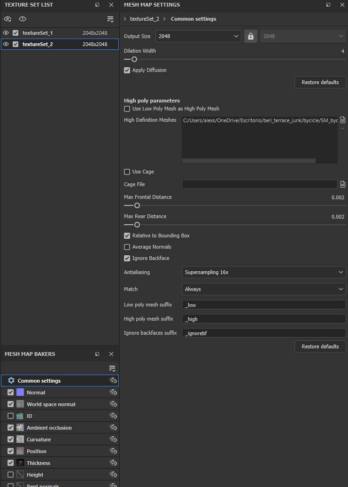348x487 pixels.
Task: Click the link icon on the Ambient occlusion row
Action: [113, 427]
